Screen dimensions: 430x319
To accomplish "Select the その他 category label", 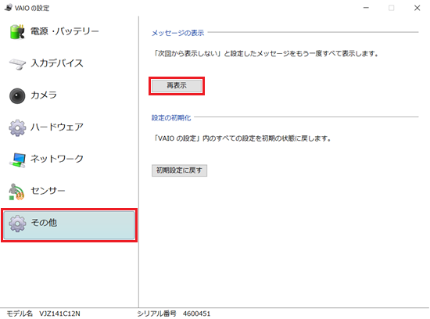I will [x=44, y=223].
